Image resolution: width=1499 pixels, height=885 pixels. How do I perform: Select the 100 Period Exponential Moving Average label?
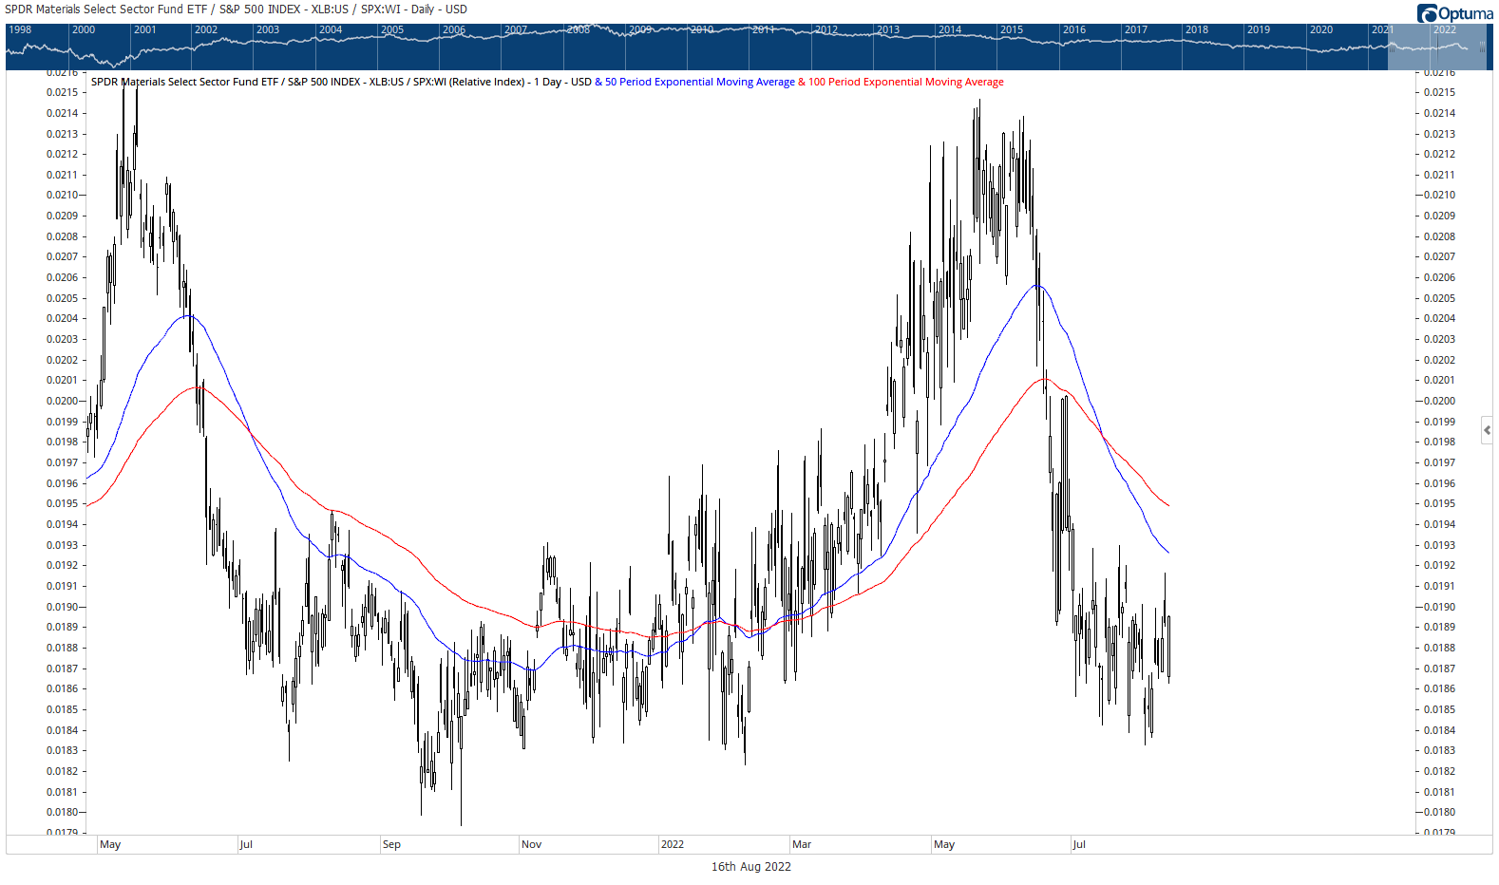coord(905,82)
